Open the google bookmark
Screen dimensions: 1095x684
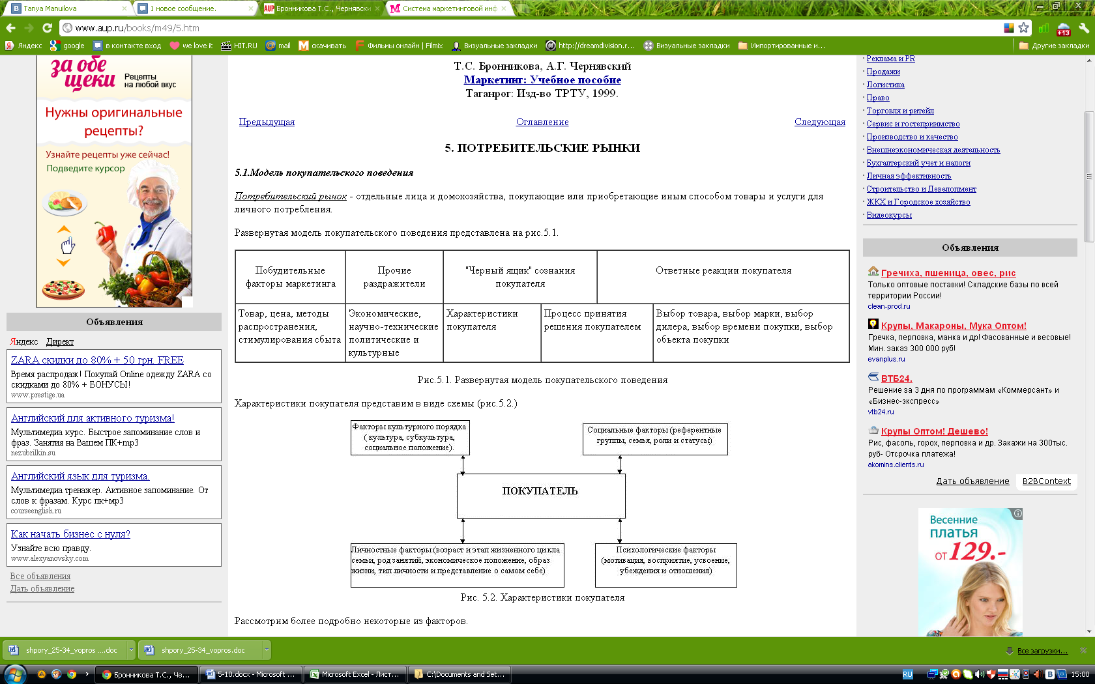[68, 46]
